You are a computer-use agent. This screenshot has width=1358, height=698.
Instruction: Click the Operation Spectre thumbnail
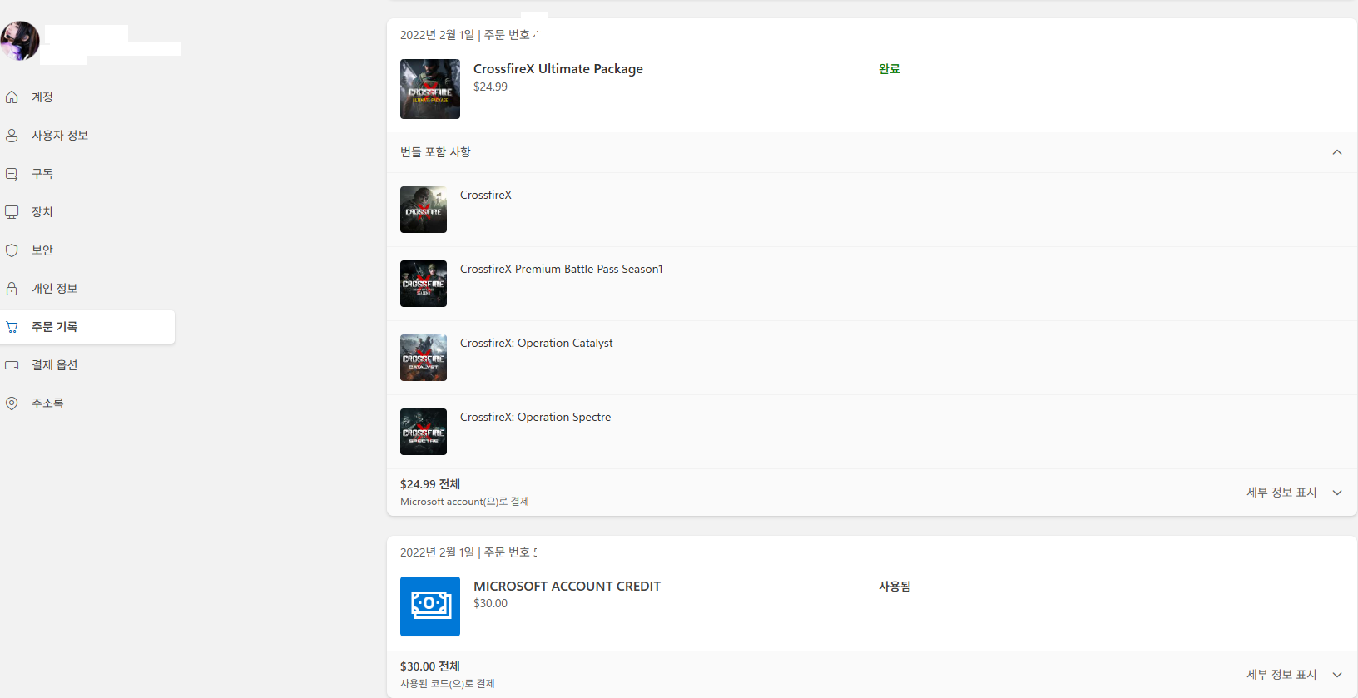click(424, 432)
